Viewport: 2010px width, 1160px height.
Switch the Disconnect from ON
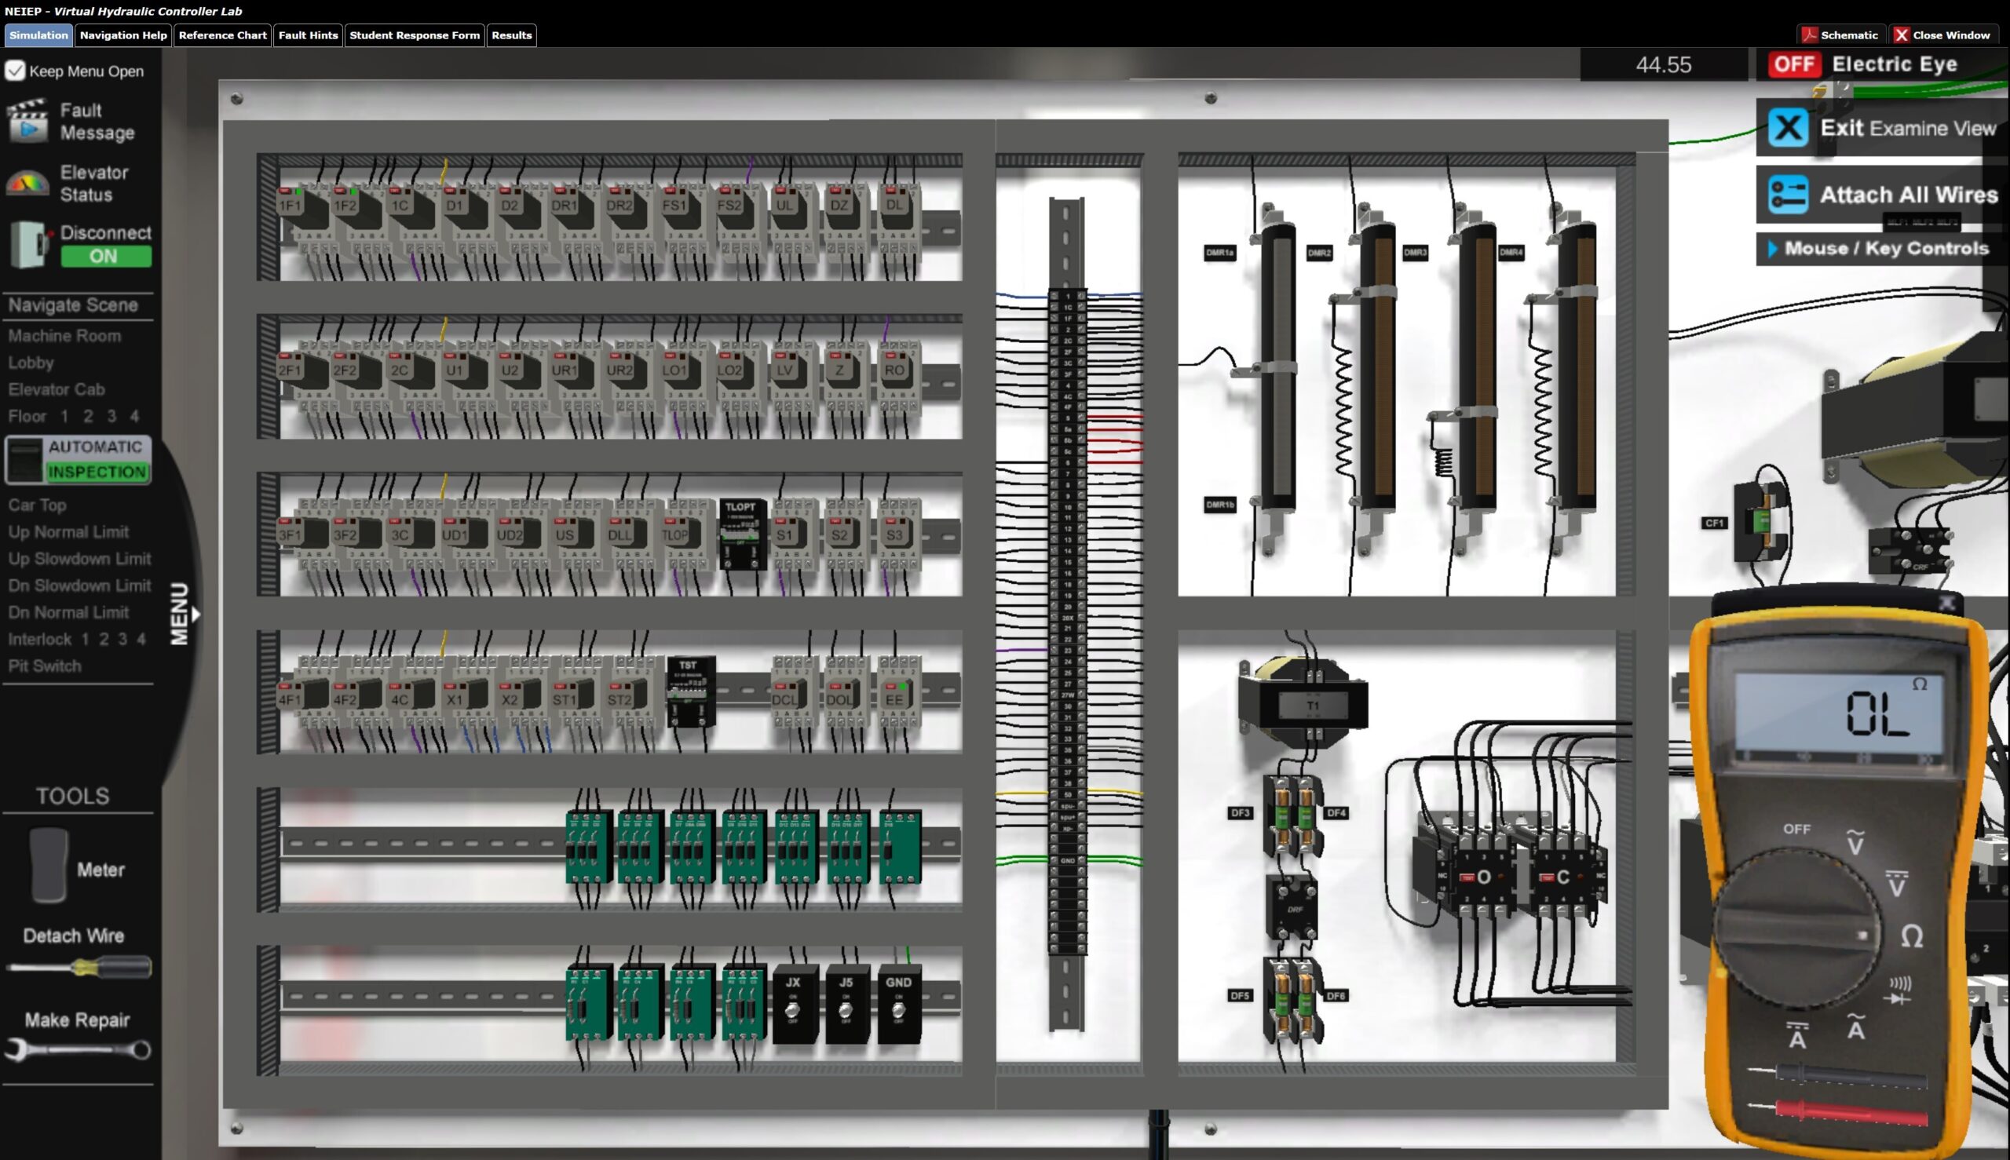106,256
